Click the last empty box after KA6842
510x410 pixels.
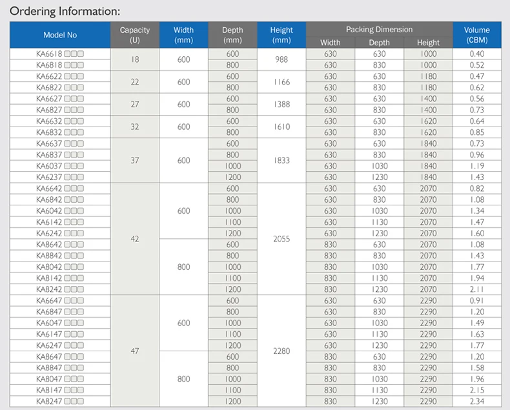[80, 200]
